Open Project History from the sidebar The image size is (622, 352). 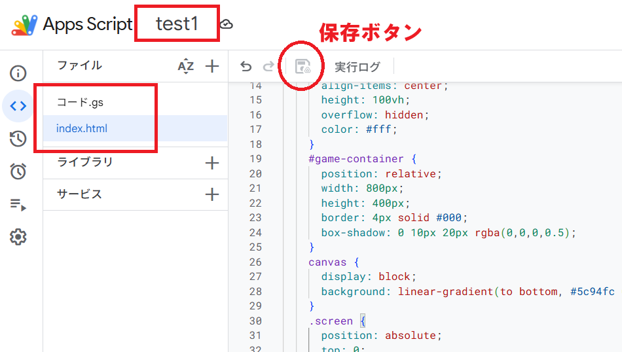click(18, 138)
